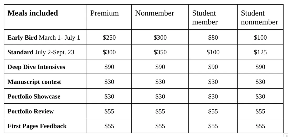Select the 'Early Bird March 1- July 1' row label
Screen dimensions: 288x137
point(44,38)
